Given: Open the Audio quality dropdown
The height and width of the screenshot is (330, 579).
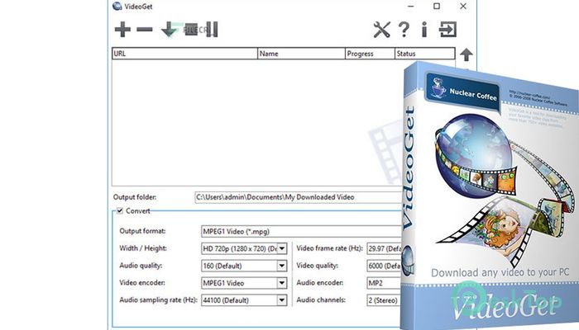Looking at the screenshot, I should 282,266.
